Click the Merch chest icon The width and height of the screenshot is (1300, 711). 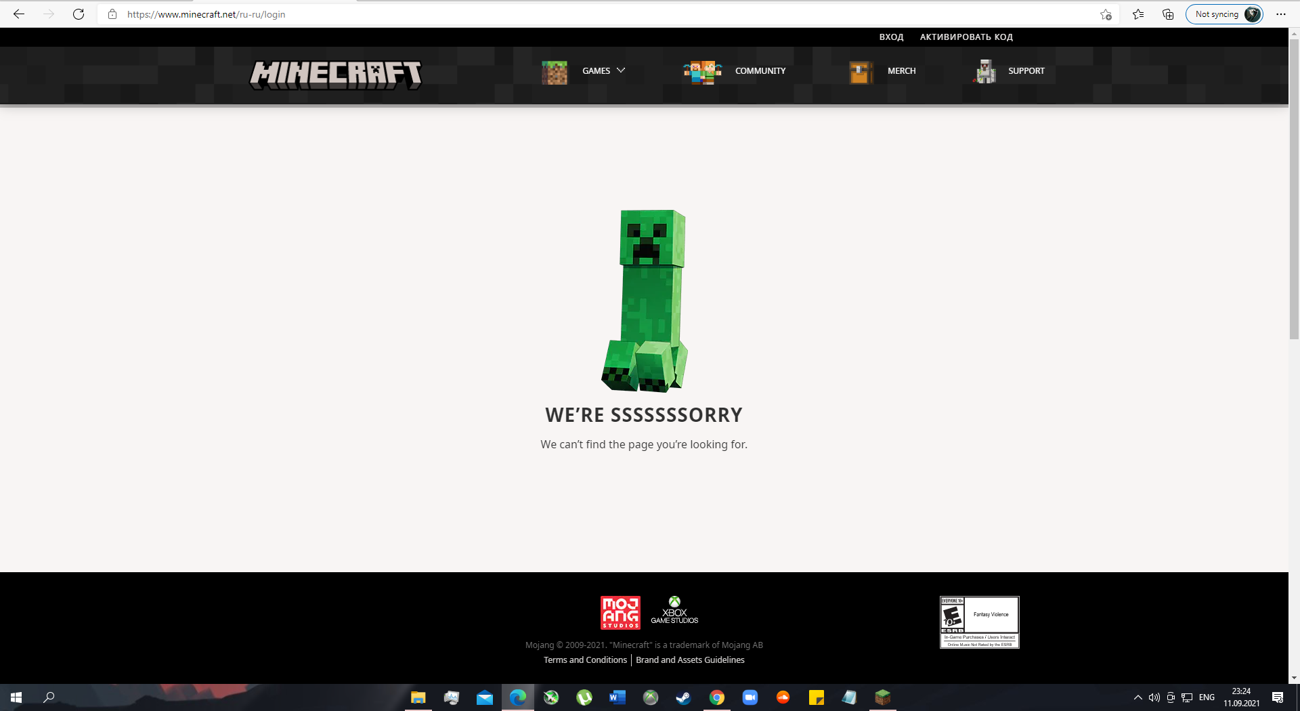[x=861, y=72]
